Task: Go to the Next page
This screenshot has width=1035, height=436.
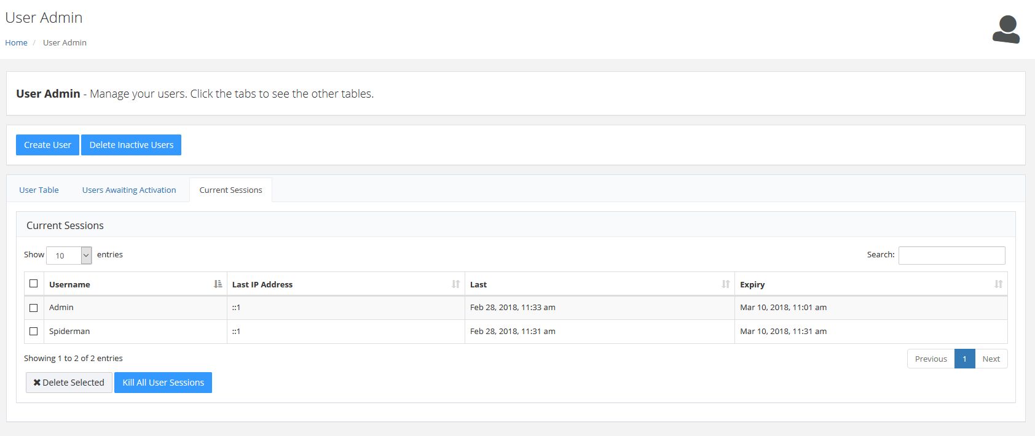Action: 991,359
